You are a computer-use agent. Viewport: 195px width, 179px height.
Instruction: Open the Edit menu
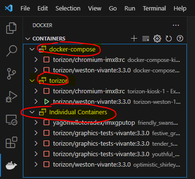click(x=43, y=8)
